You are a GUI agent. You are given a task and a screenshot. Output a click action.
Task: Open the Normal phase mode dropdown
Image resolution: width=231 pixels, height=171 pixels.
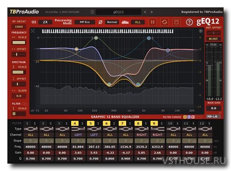112,22
